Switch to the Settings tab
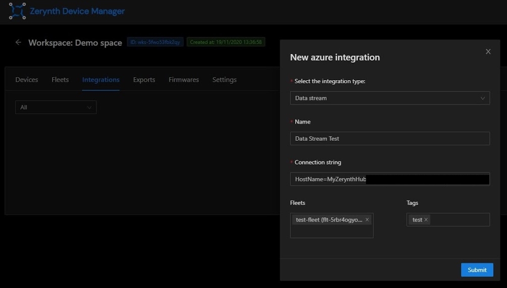The image size is (507, 288). (224, 80)
